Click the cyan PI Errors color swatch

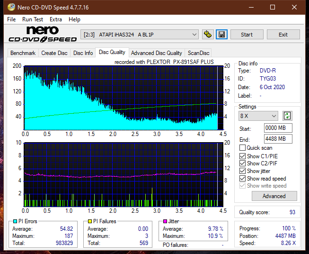point(15,221)
